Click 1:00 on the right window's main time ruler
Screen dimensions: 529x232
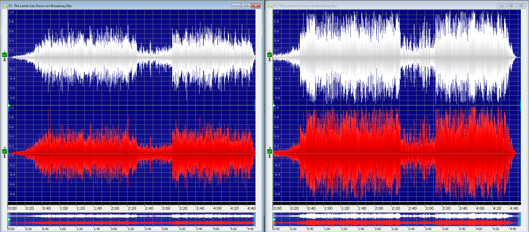[x=328, y=208]
